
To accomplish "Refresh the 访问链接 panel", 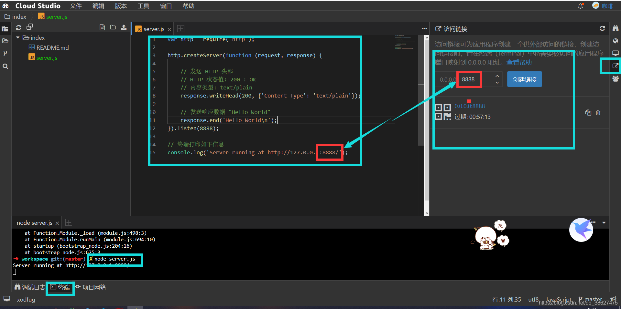I will coord(602,28).
